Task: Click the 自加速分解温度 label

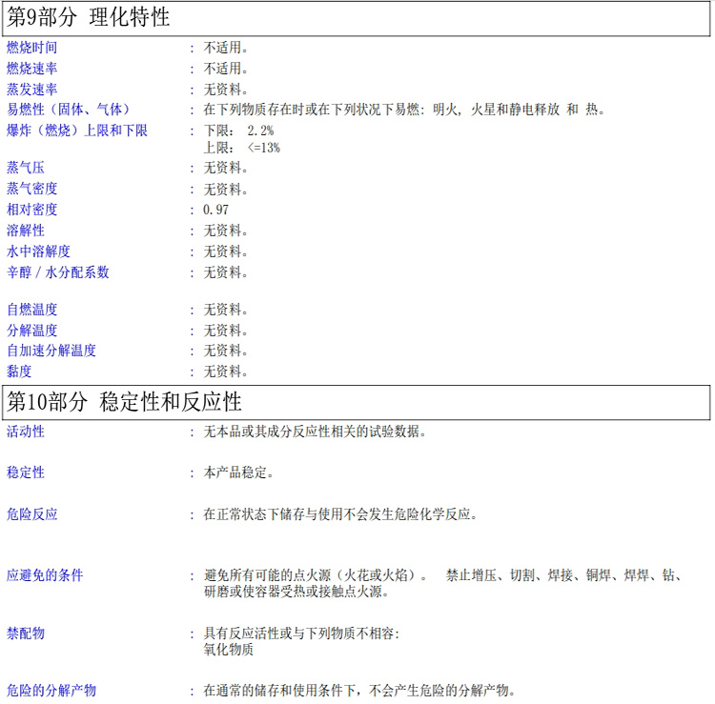Action: tap(51, 351)
